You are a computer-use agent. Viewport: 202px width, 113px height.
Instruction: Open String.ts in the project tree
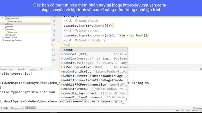coord(10,24)
